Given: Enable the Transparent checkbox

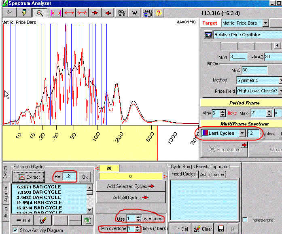Looking at the screenshot, I should tap(245, 219).
